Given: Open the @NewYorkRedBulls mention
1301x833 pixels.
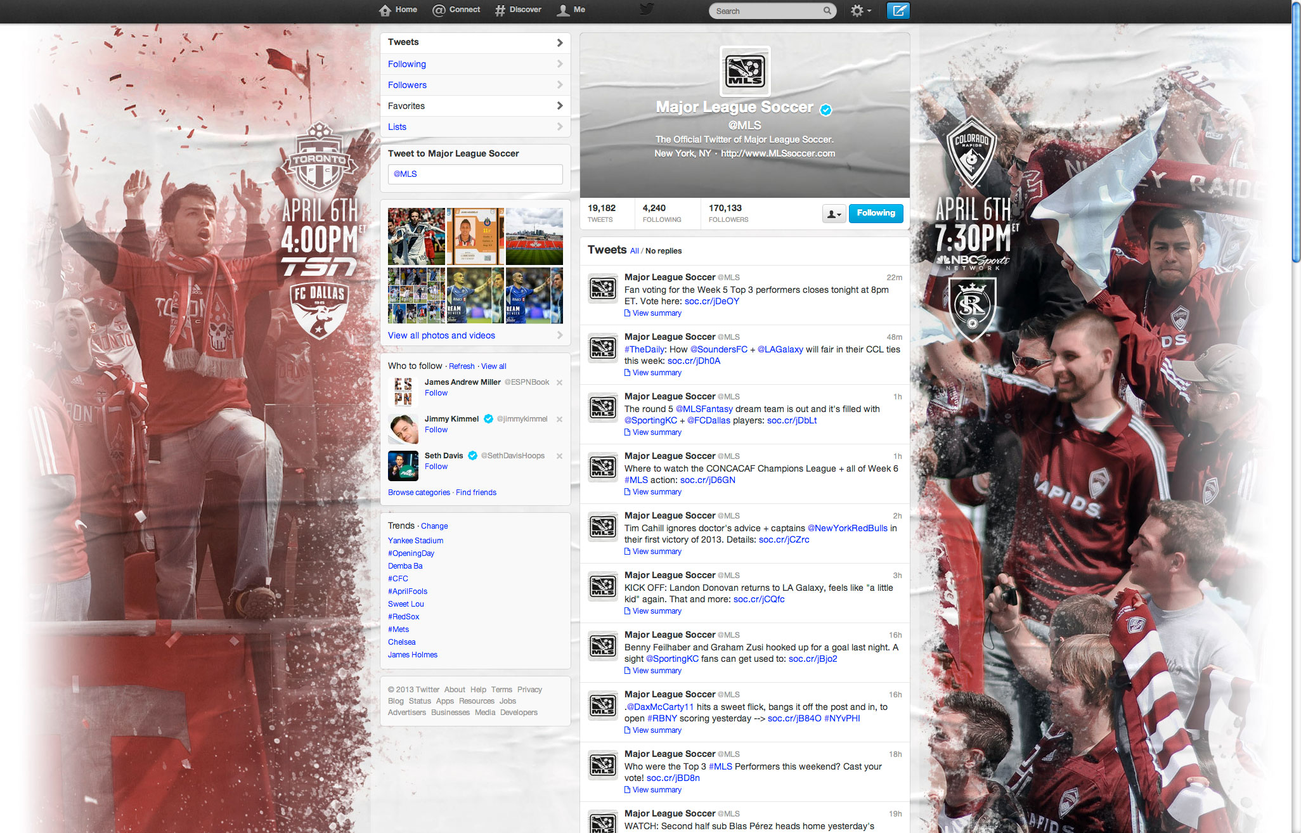Looking at the screenshot, I should click(x=848, y=528).
